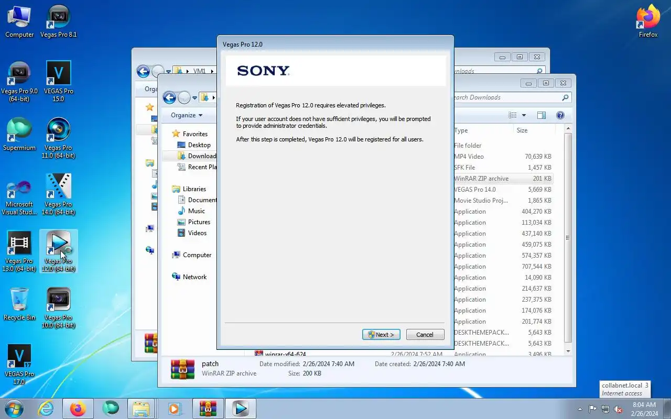Open the Action Center flag tray icon

(592, 409)
